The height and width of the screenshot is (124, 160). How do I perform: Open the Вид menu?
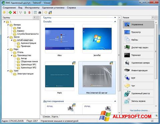[x=20, y=8]
